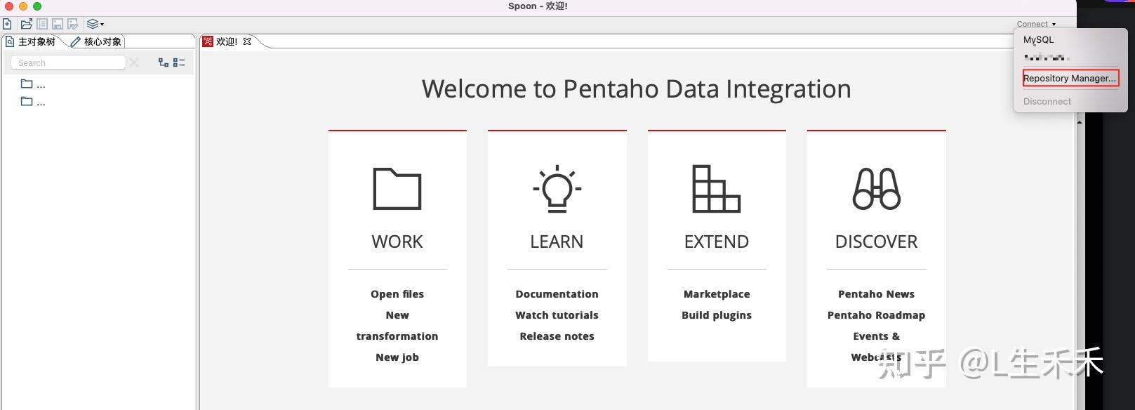Expand all tree nodes icon
Screen dimensions: 1135x410
point(164,62)
